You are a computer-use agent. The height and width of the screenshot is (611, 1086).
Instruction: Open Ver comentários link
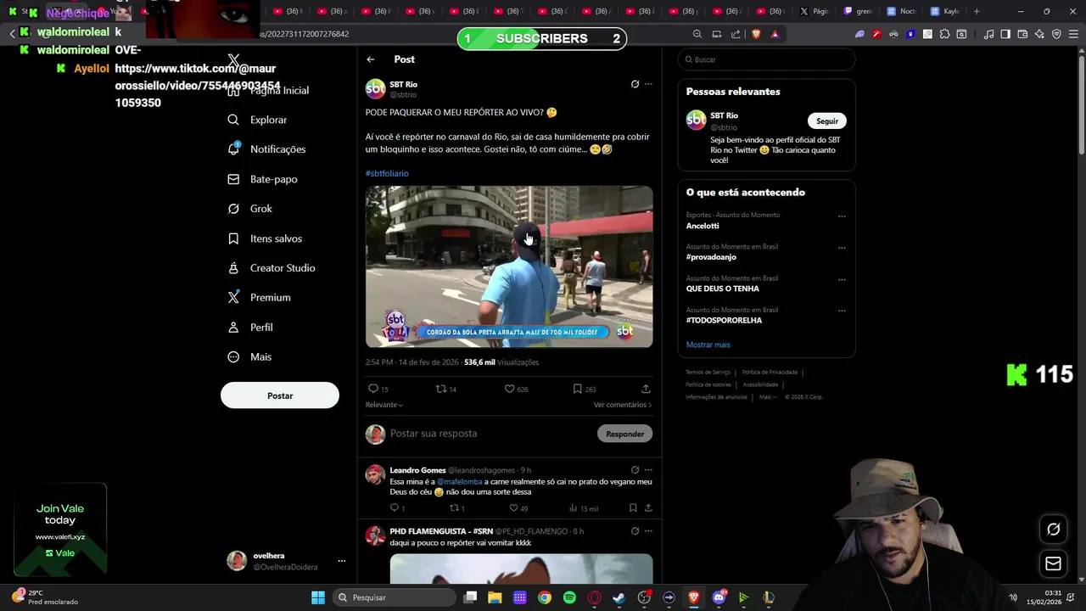[x=623, y=405]
